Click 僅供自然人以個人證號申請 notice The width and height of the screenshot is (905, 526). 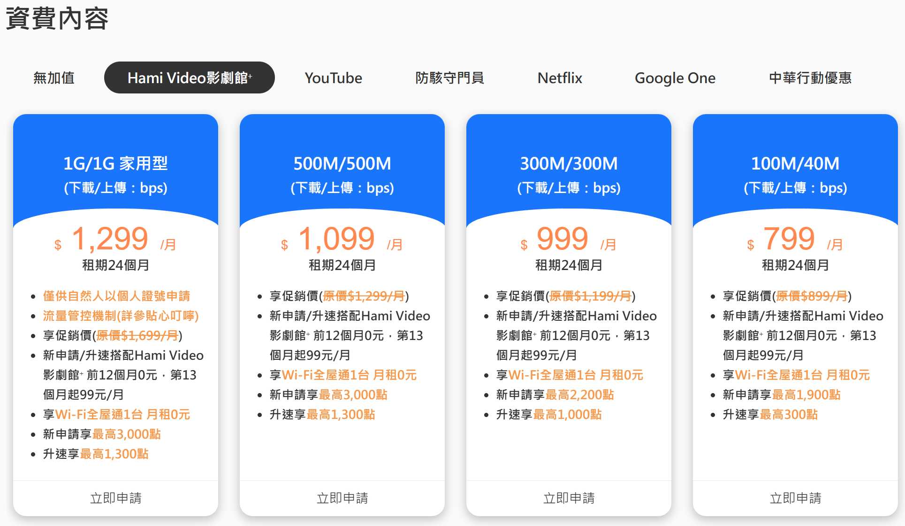(x=116, y=296)
